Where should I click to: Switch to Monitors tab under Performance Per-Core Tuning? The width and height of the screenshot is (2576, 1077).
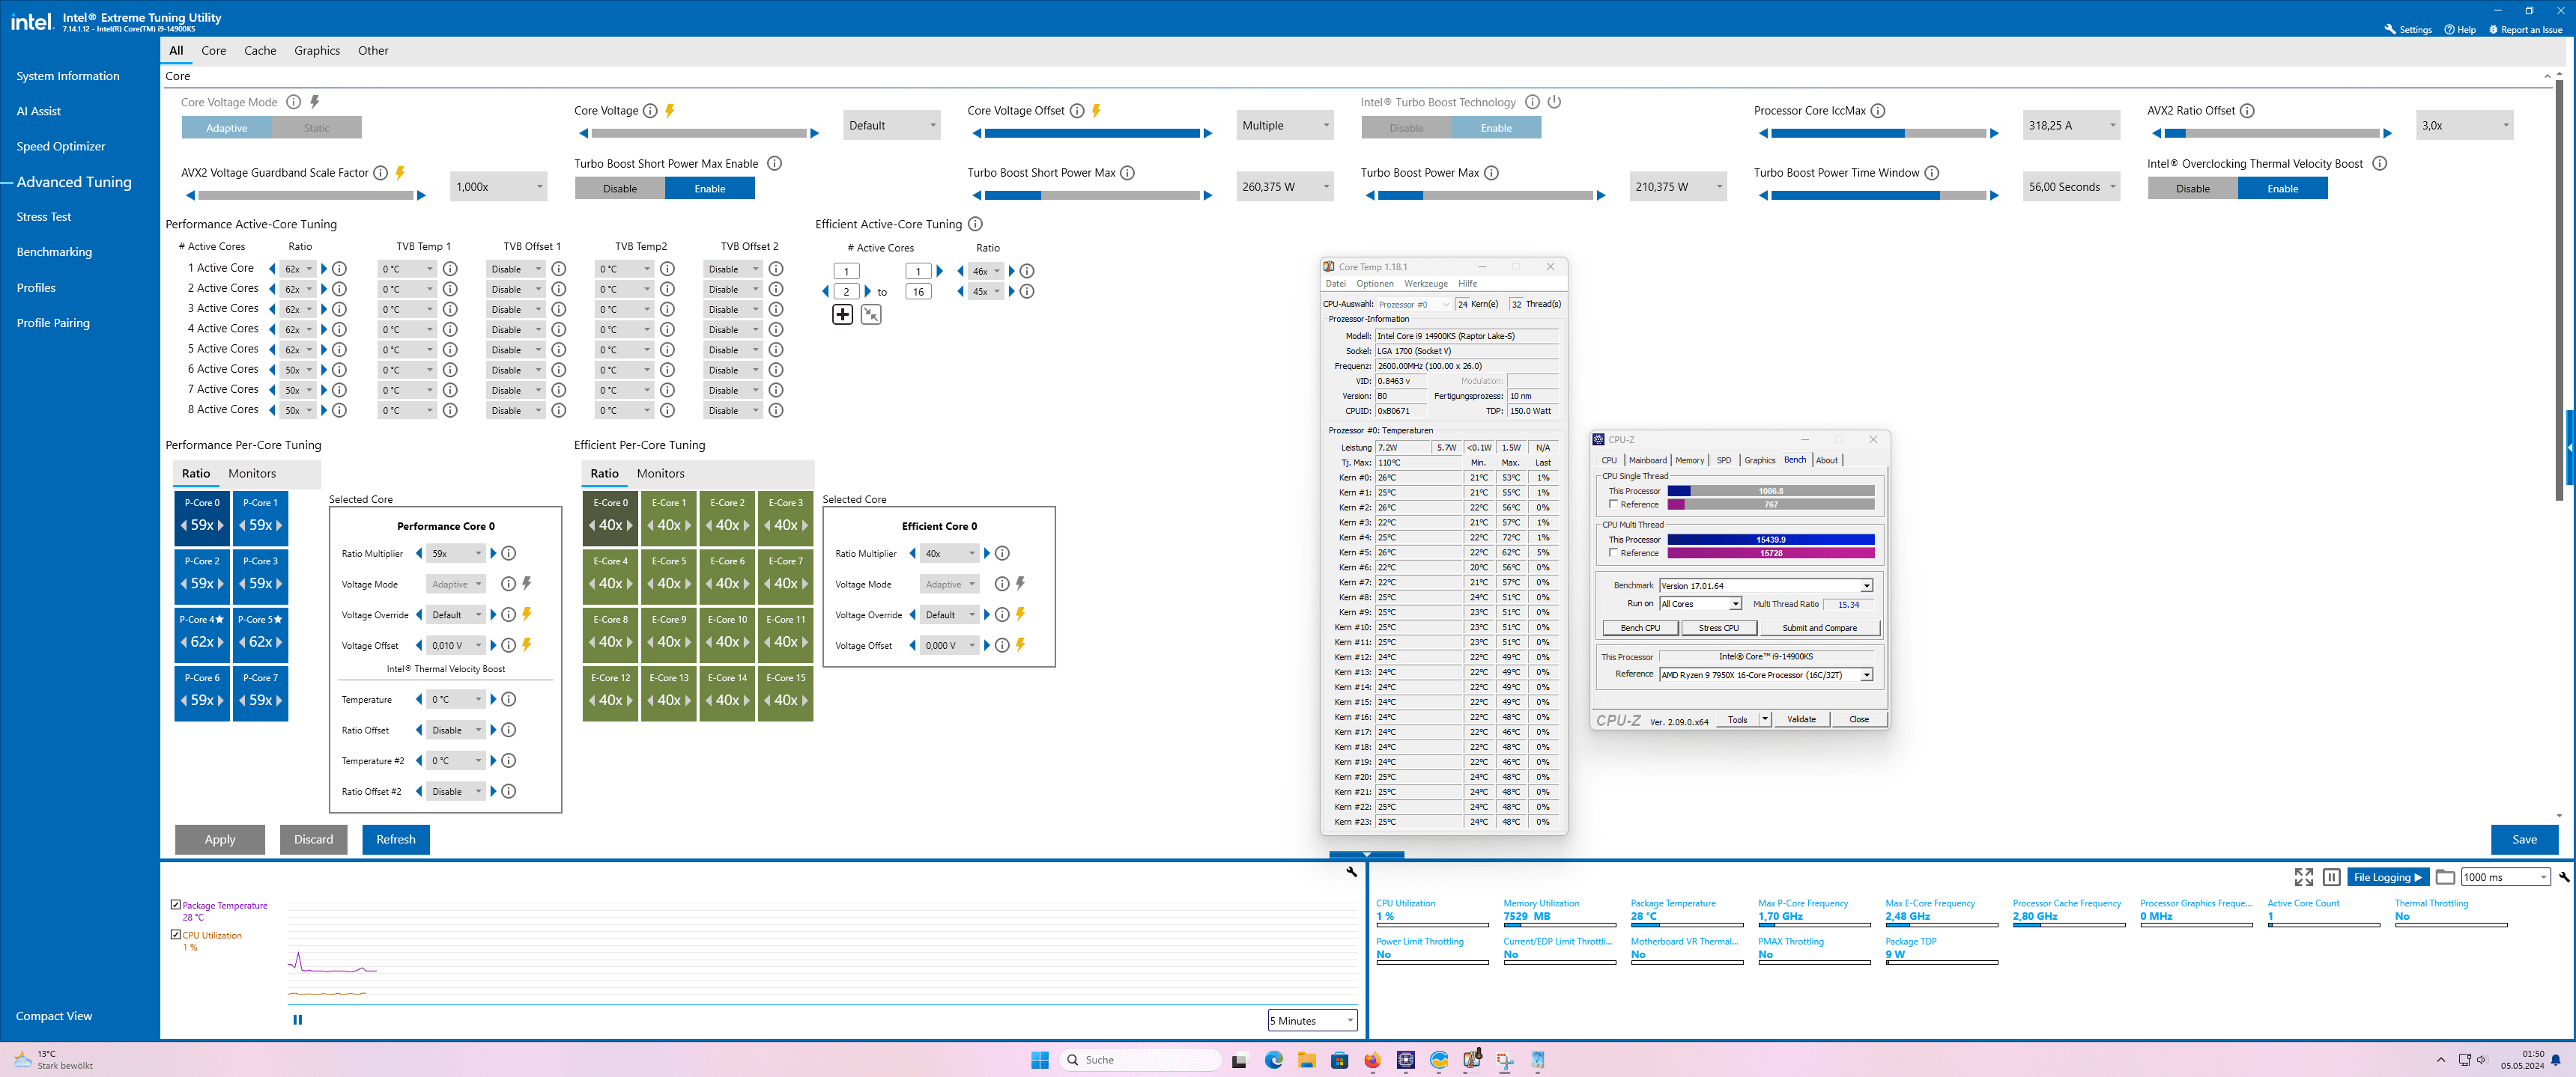(252, 474)
